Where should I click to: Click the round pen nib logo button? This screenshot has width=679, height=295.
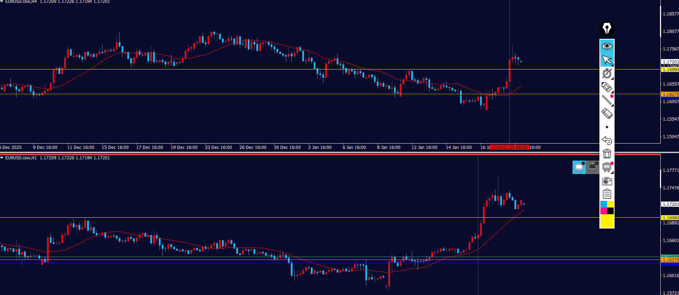(x=607, y=28)
